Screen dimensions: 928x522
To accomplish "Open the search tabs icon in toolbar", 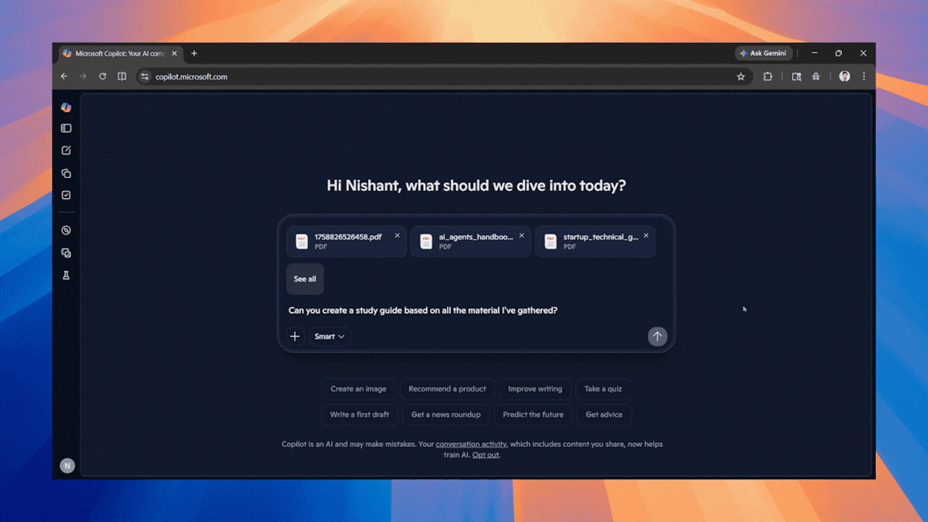I will coord(797,77).
